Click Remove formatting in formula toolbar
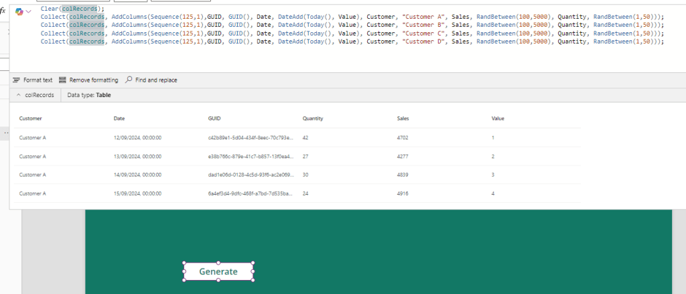 tap(88, 80)
